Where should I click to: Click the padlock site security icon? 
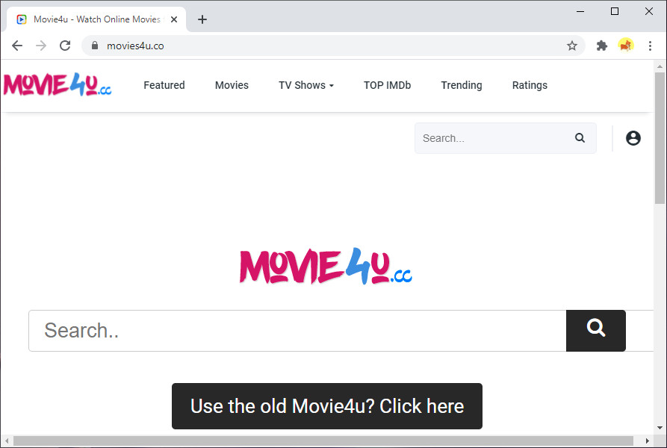(x=95, y=46)
